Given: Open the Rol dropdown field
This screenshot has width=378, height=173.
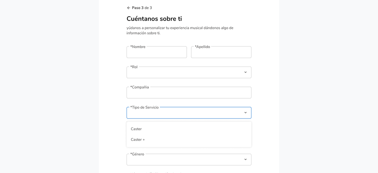Looking at the screenshot, I should tap(185, 73).
